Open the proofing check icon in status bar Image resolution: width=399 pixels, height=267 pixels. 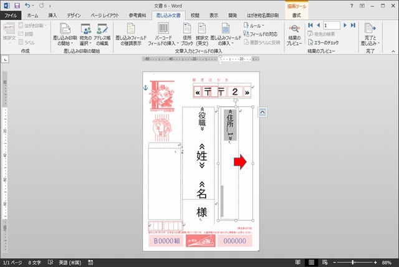[x=50, y=263]
